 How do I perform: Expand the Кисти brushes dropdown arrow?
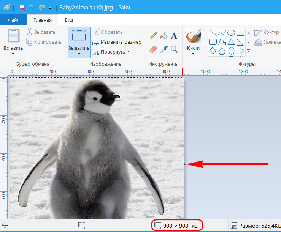tap(193, 54)
